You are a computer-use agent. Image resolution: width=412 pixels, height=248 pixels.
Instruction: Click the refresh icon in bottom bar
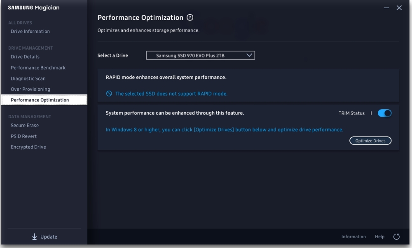(397, 237)
